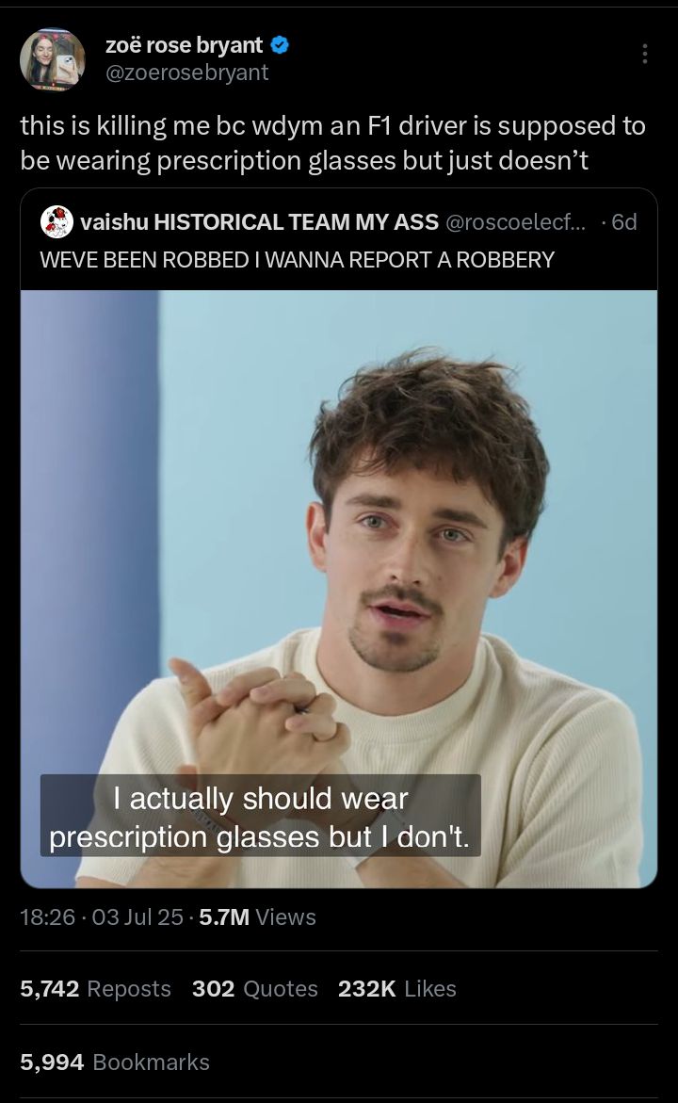Open the 302 Quotes list
Screen dimensions: 678x1103
(x=254, y=989)
